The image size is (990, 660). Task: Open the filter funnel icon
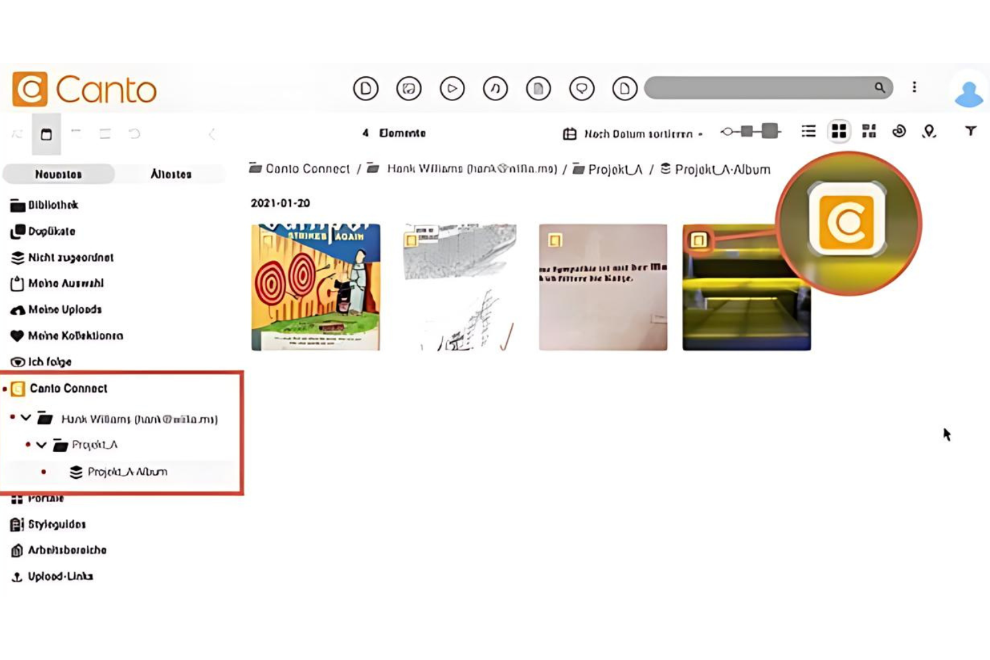[x=971, y=131]
